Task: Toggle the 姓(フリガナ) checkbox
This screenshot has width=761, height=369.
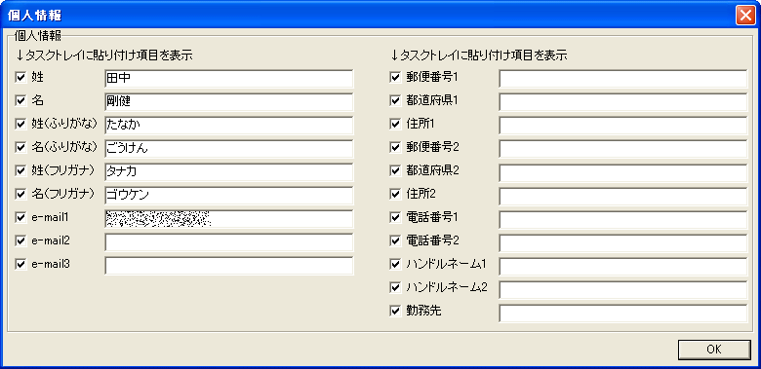Action: click(20, 170)
